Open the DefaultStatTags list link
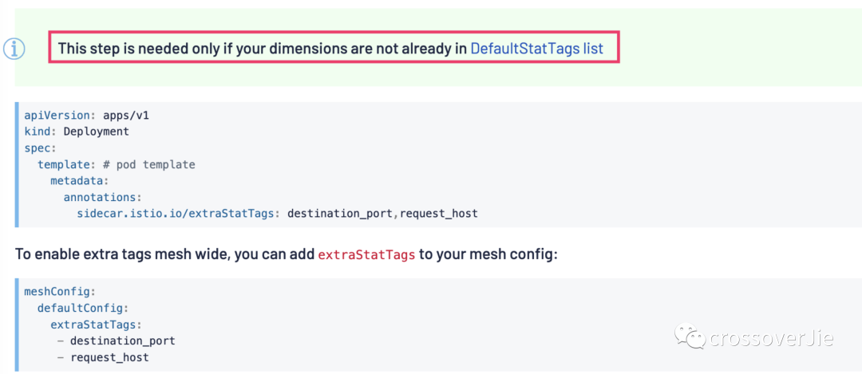This screenshot has width=862, height=374. 536,49
